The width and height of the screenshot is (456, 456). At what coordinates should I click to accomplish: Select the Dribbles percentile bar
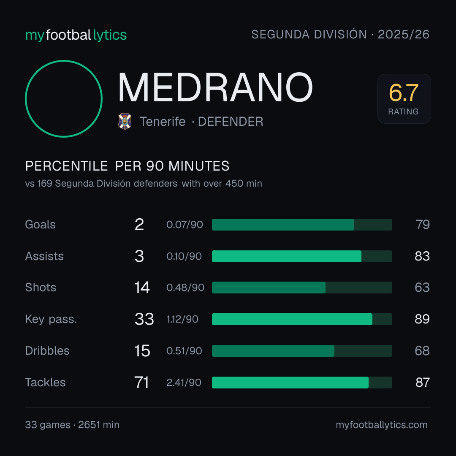[302, 351]
